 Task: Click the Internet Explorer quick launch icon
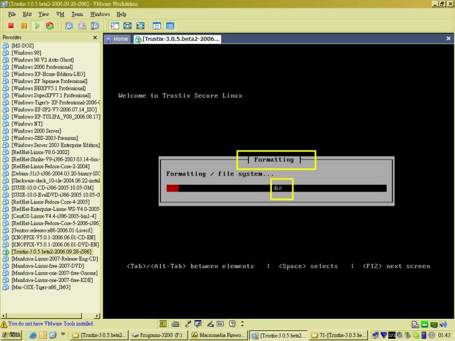click(33, 335)
